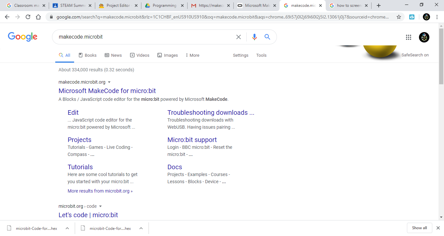Viewport: 444px width, 236px height.
Task: Close the Microsoft MakeCode tab
Action: pos(274,6)
